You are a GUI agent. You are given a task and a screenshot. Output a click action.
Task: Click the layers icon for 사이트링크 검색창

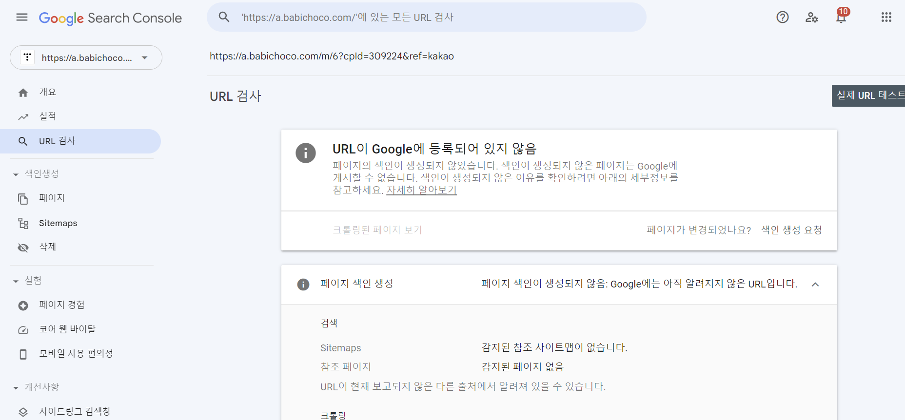(x=23, y=412)
